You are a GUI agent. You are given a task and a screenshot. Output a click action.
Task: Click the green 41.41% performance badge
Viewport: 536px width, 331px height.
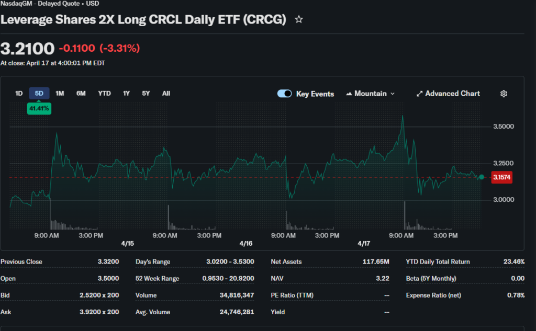click(x=39, y=108)
